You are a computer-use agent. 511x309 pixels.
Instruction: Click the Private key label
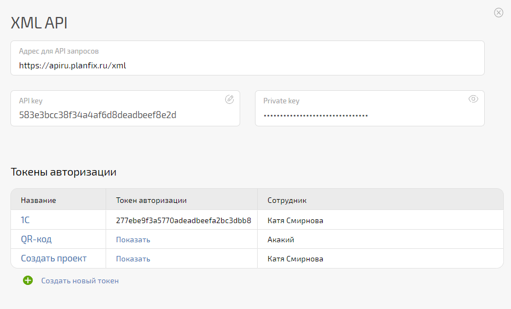click(281, 101)
